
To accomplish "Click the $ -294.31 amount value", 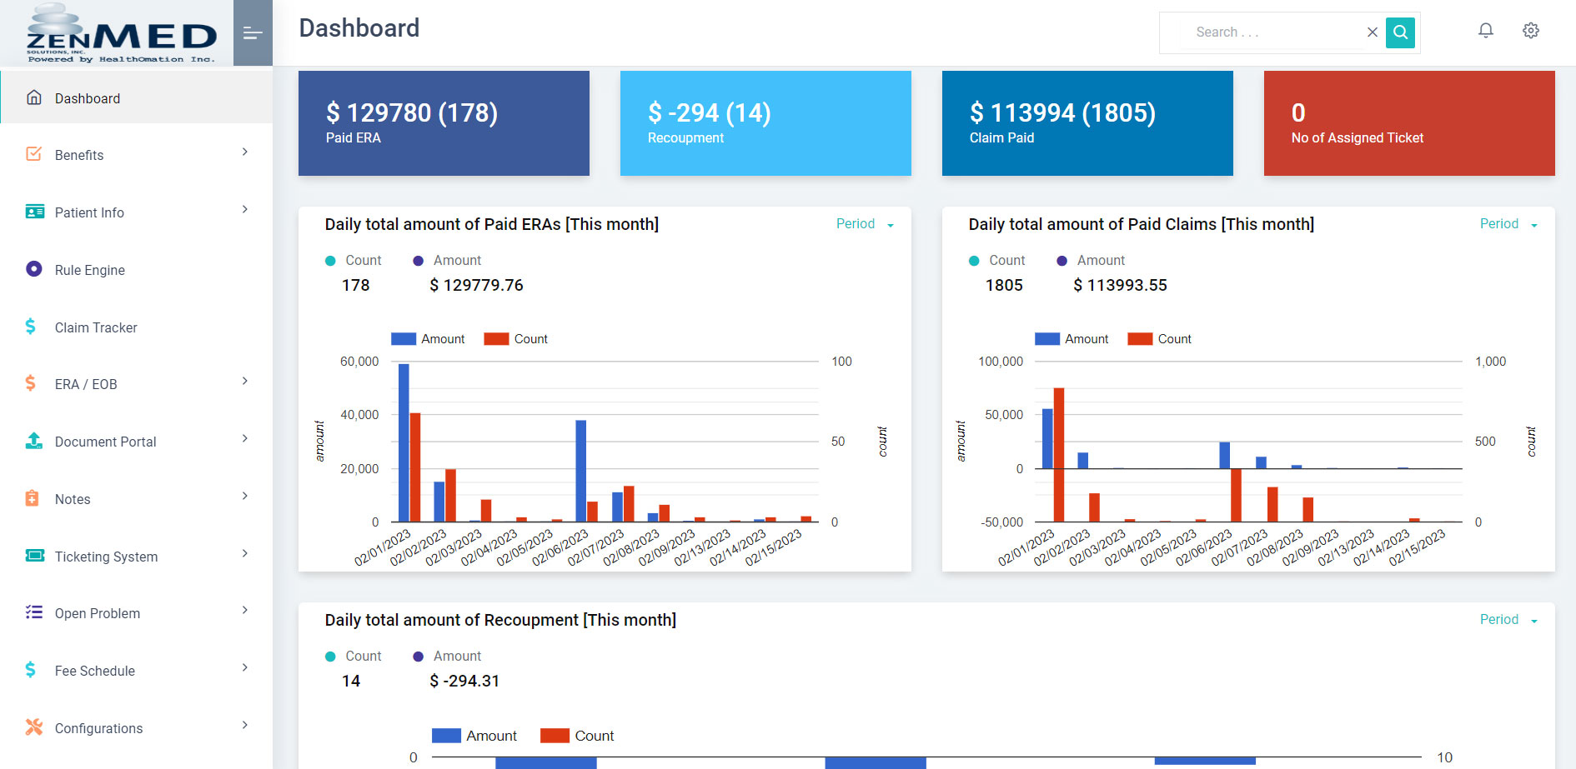I will [464, 682].
